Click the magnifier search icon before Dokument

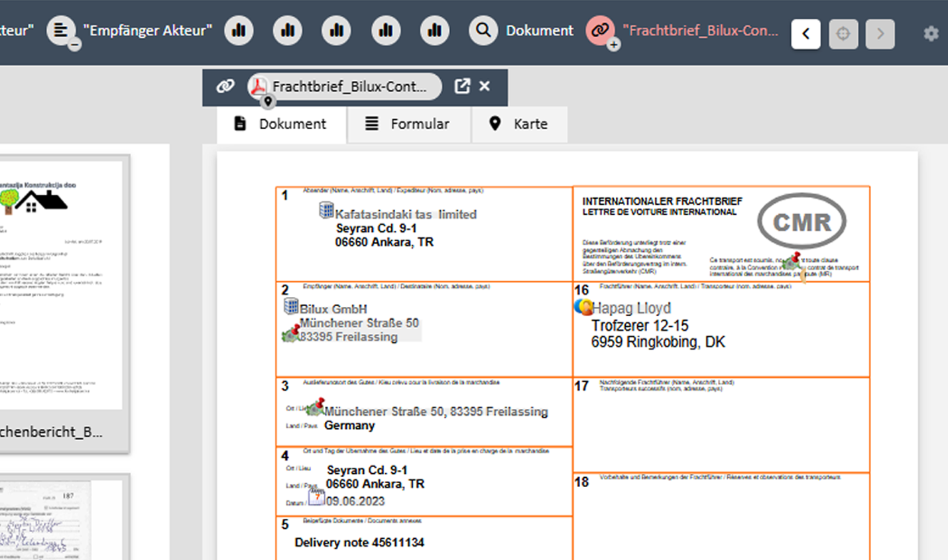coord(483,30)
